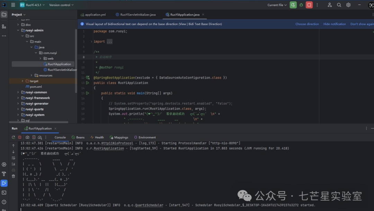Viewport: 374px width, 211px height.
Task: Select Environment tab
Action: click(x=145, y=137)
